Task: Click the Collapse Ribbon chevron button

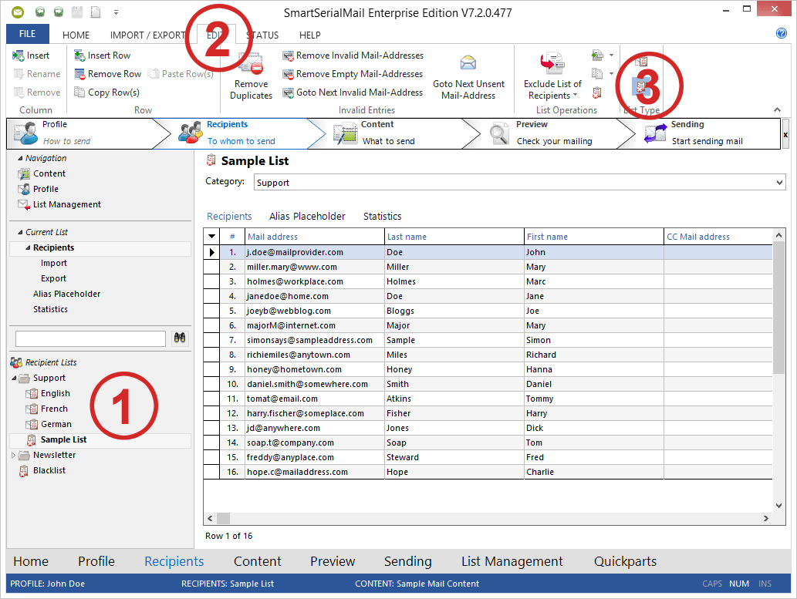Action: (x=777, y=109)
